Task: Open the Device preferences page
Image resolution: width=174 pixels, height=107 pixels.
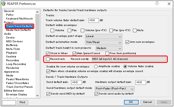Action: (x=10, y=38)
